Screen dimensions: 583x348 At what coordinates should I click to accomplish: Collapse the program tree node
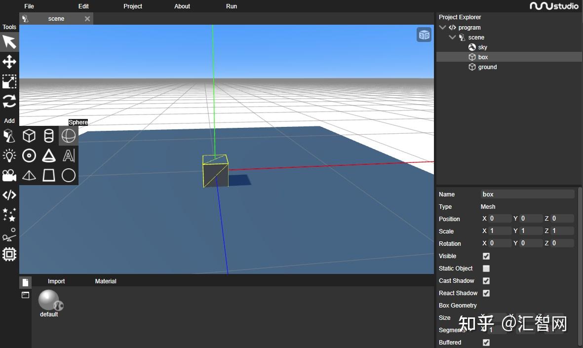pyautogui.click(x=442, y=27)
